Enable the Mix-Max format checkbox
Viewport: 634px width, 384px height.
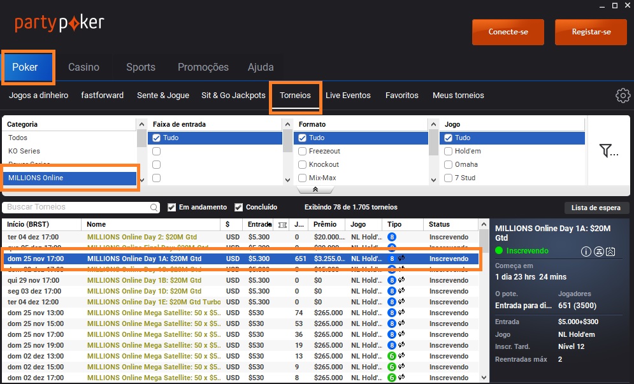coord(303,178)
